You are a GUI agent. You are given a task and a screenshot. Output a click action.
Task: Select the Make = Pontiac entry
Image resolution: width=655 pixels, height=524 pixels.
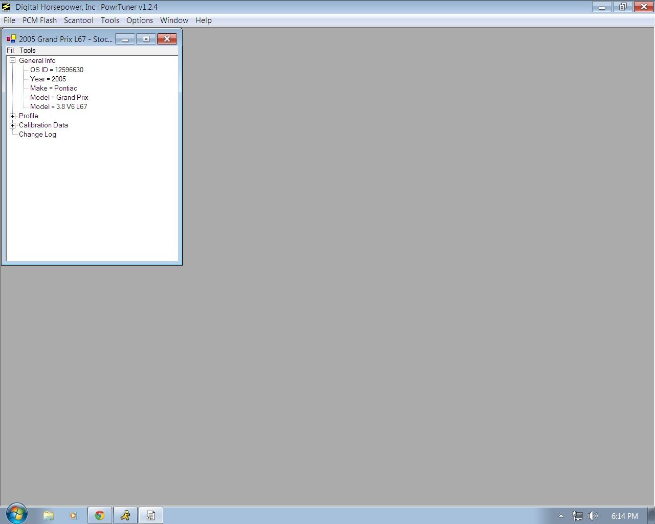tap(54, 88)
